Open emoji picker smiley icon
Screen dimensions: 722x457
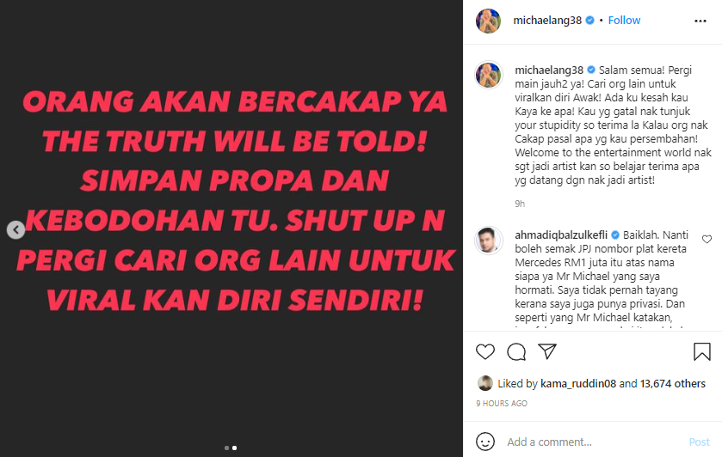(x=484, y=442)
